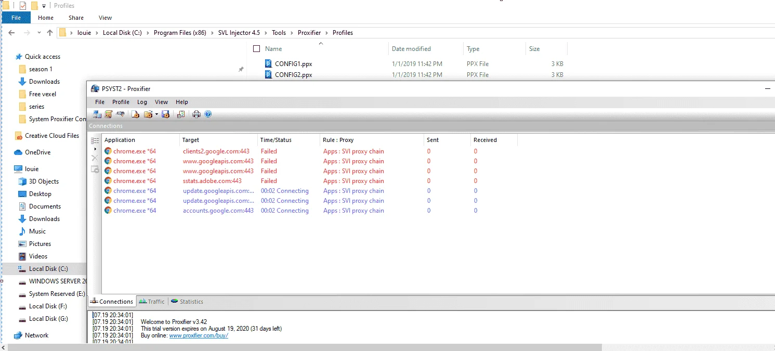Open Customize Quick Access Toolbar dropdown
Image resolution: width=775 pixels, height=351 pixels.
tap(44, 6)
